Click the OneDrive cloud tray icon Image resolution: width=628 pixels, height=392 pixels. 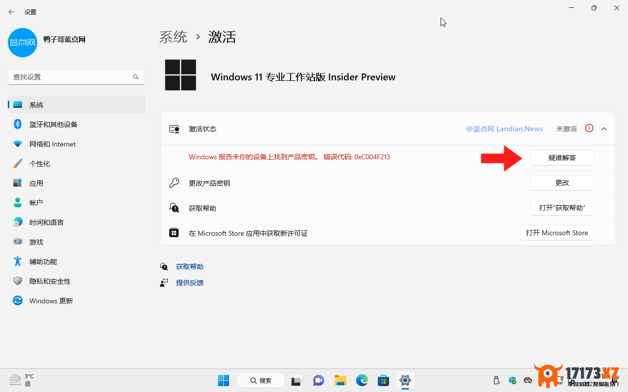(528, 380)
